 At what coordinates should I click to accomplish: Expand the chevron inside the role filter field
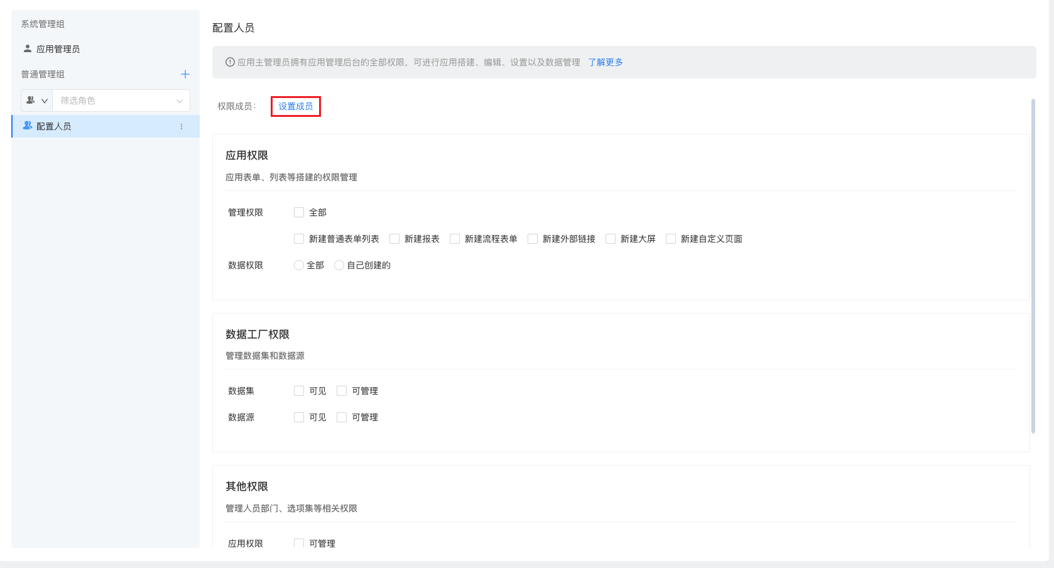[45, 101]
